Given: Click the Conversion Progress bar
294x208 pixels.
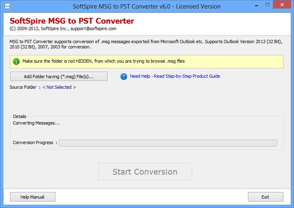Looking at the screenshot, I should 168,143.
